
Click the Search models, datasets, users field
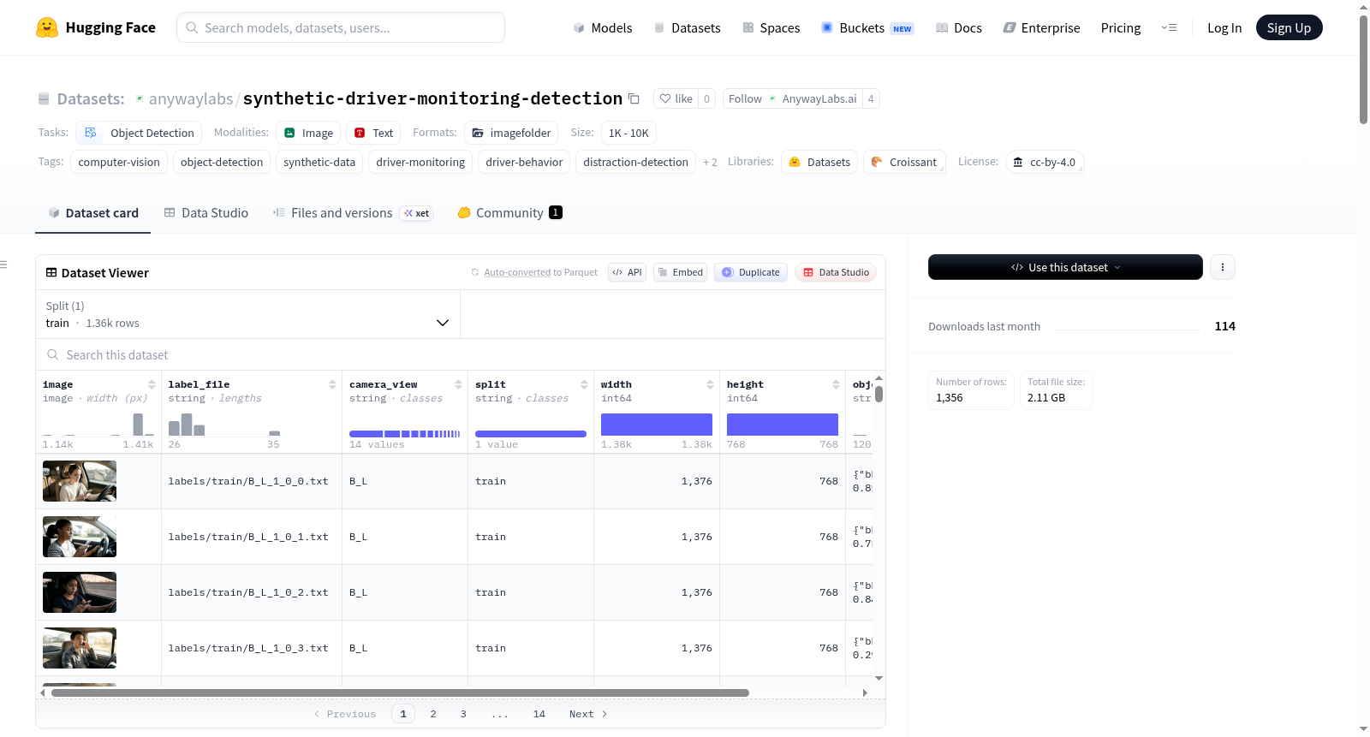341,27
